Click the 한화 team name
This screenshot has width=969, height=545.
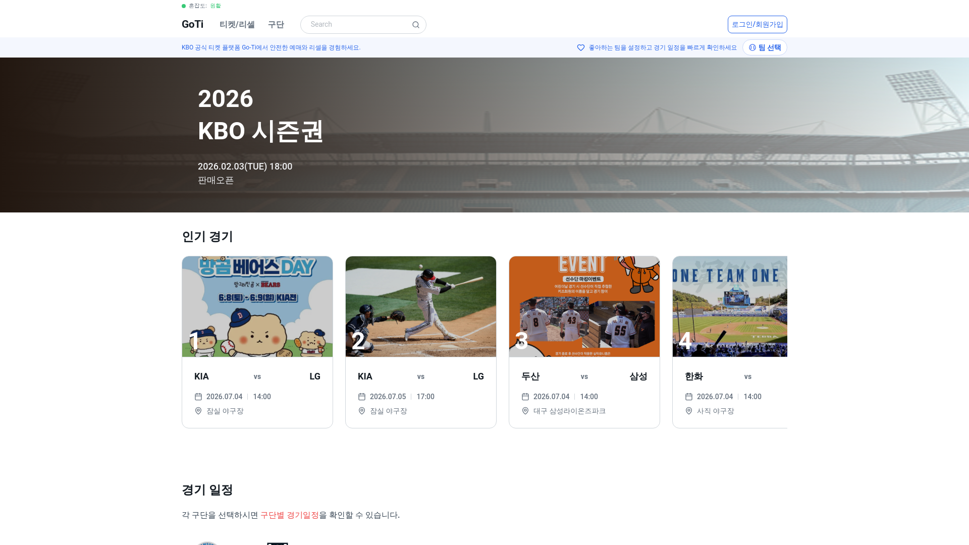(x=694, y=376)
